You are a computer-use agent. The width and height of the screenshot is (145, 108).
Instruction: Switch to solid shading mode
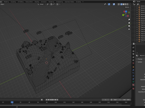tap(123, 4)
